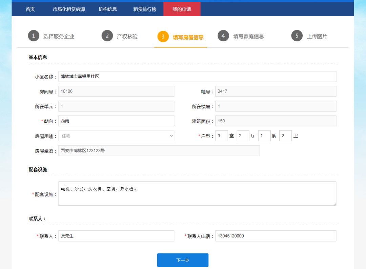This screenshot has height=269, width=366.
Task: Open 机构信息 in navigation bar
Action: click(x=108, y=9)
